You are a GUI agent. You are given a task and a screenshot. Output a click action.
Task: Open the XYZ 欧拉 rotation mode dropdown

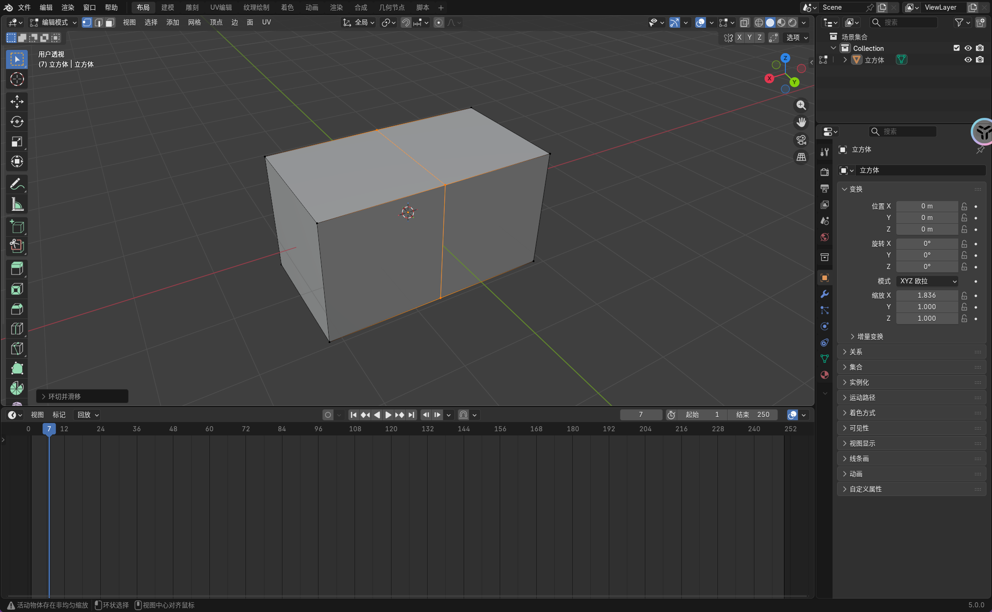(x=927, y=281)
